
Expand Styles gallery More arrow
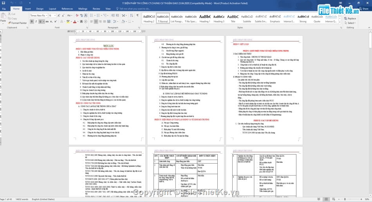(340, 22)
